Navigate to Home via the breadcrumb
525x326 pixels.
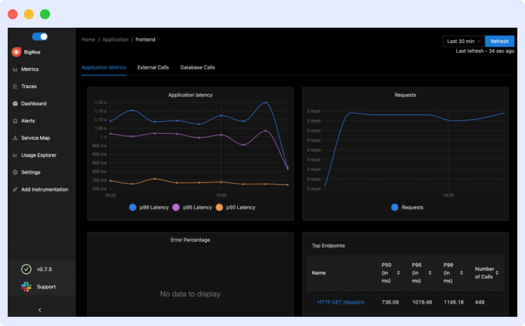tap(88, 39)
